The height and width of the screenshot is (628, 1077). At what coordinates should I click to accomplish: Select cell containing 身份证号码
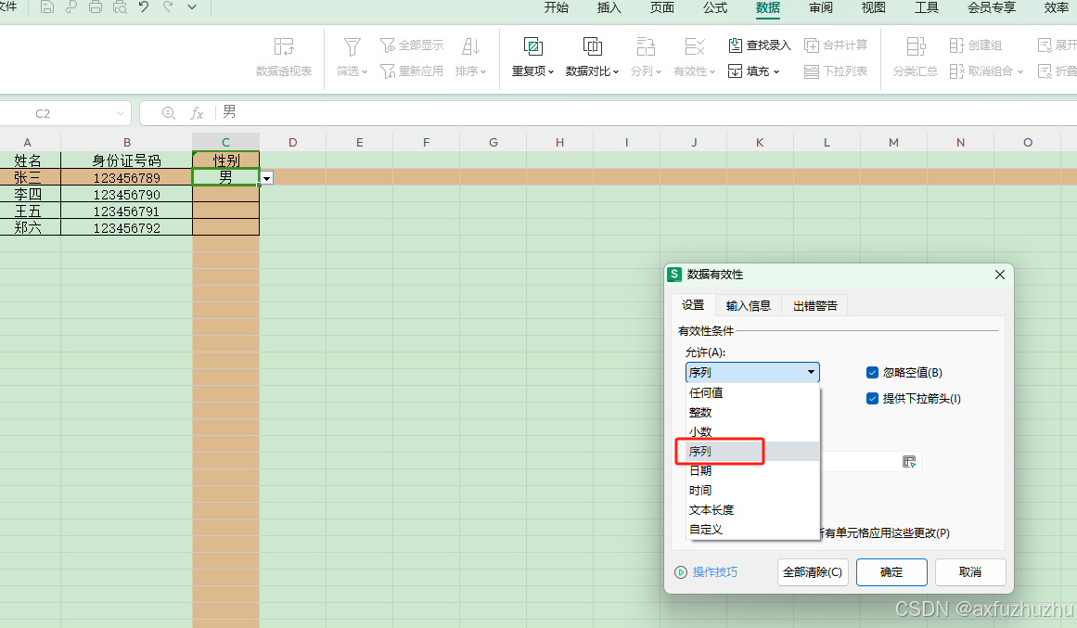click(x=127, y=160)
